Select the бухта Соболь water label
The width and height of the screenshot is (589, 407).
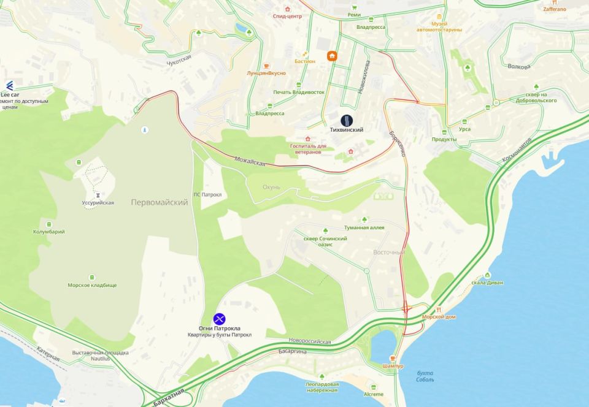click(425, 376)
